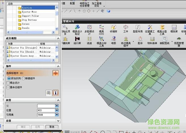Tick the 重命名组件 checkbox

[8, 87]
